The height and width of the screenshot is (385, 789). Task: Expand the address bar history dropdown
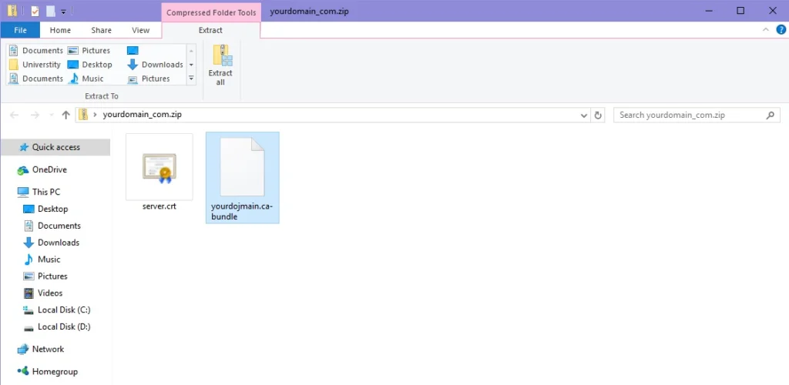coord(584,115)
